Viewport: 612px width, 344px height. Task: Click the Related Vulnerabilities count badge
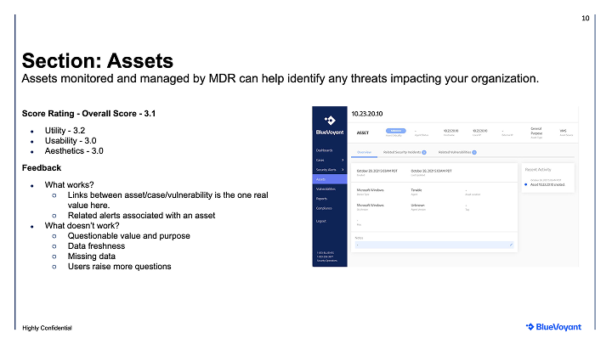[474, 153]
